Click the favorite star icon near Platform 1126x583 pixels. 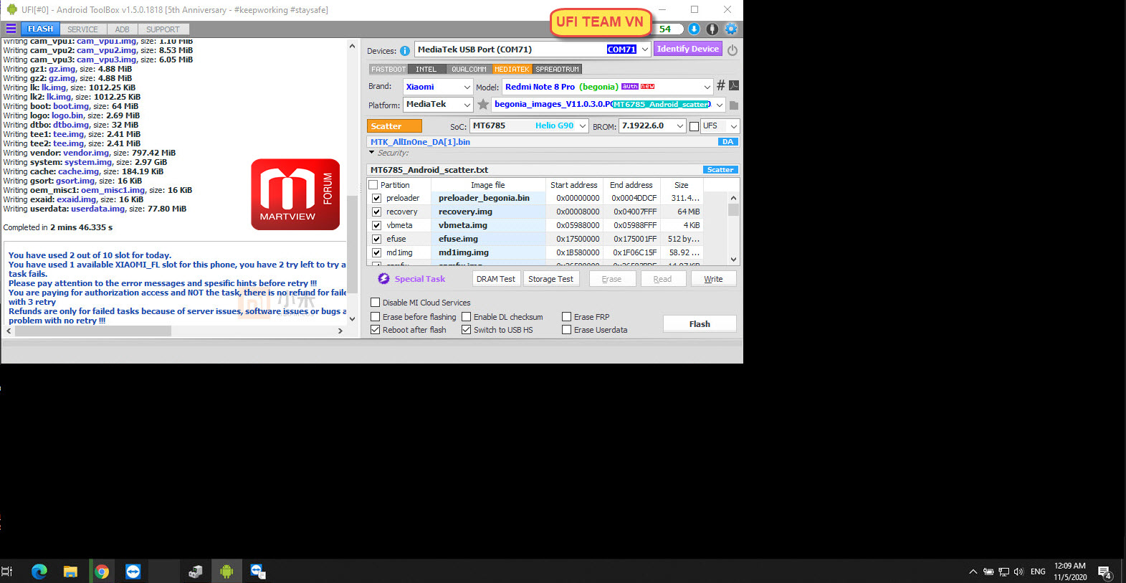pos(483,105)
